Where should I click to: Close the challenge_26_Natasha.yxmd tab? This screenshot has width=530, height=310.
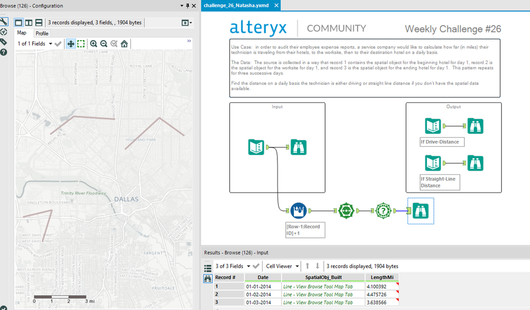pos(276,5)
